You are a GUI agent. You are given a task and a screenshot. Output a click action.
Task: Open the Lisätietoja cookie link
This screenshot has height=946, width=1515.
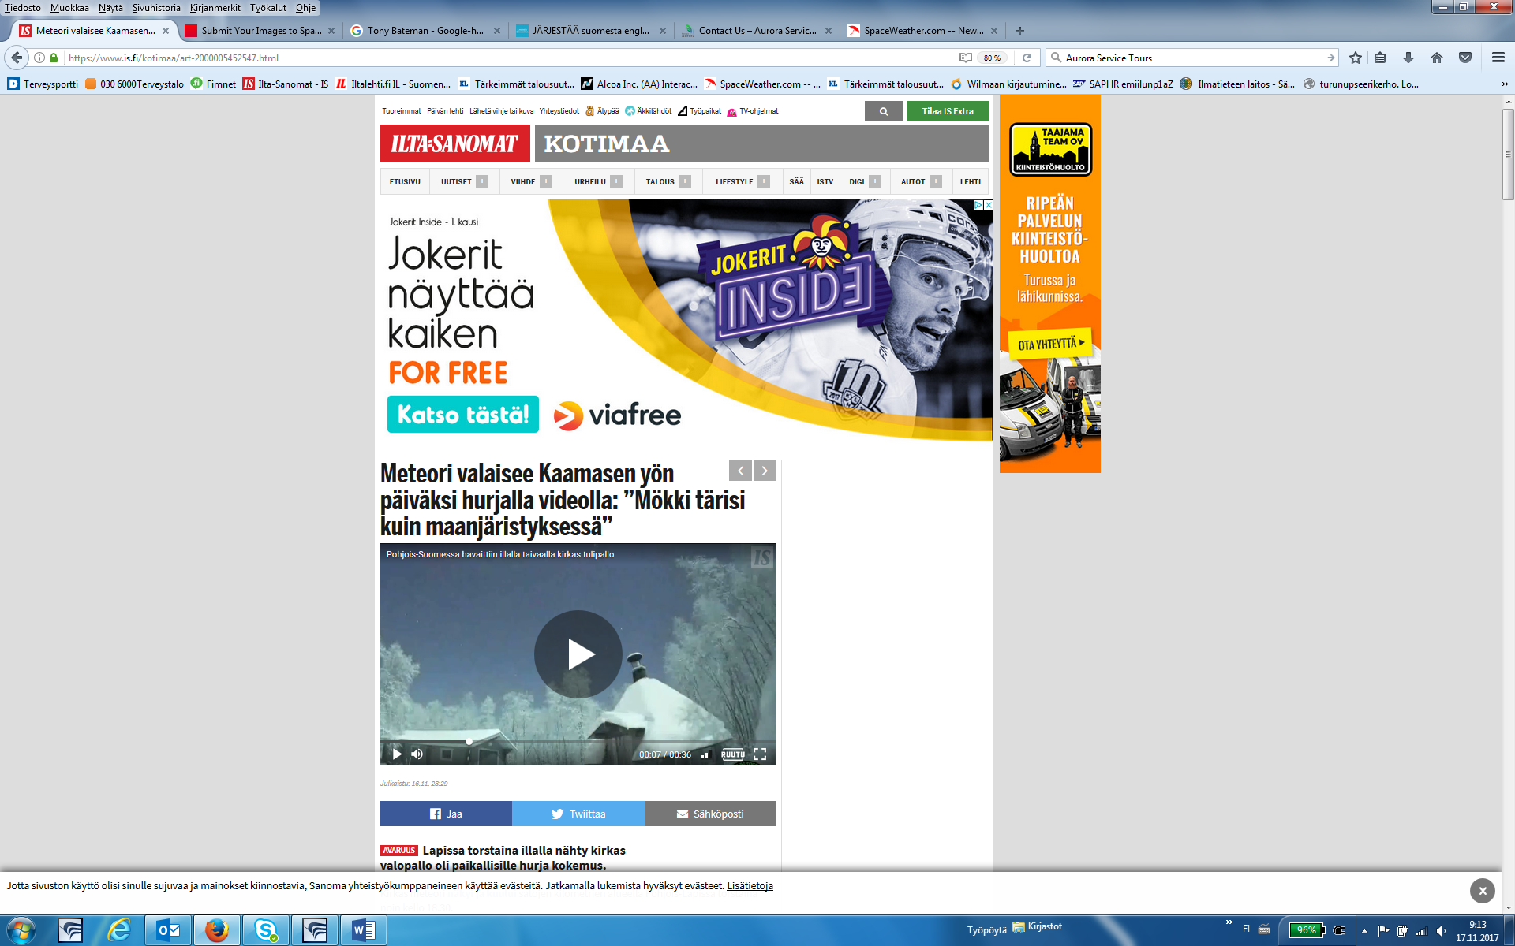[x=750, y=886]
